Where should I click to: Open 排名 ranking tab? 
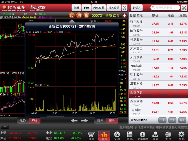coord(104,136)
